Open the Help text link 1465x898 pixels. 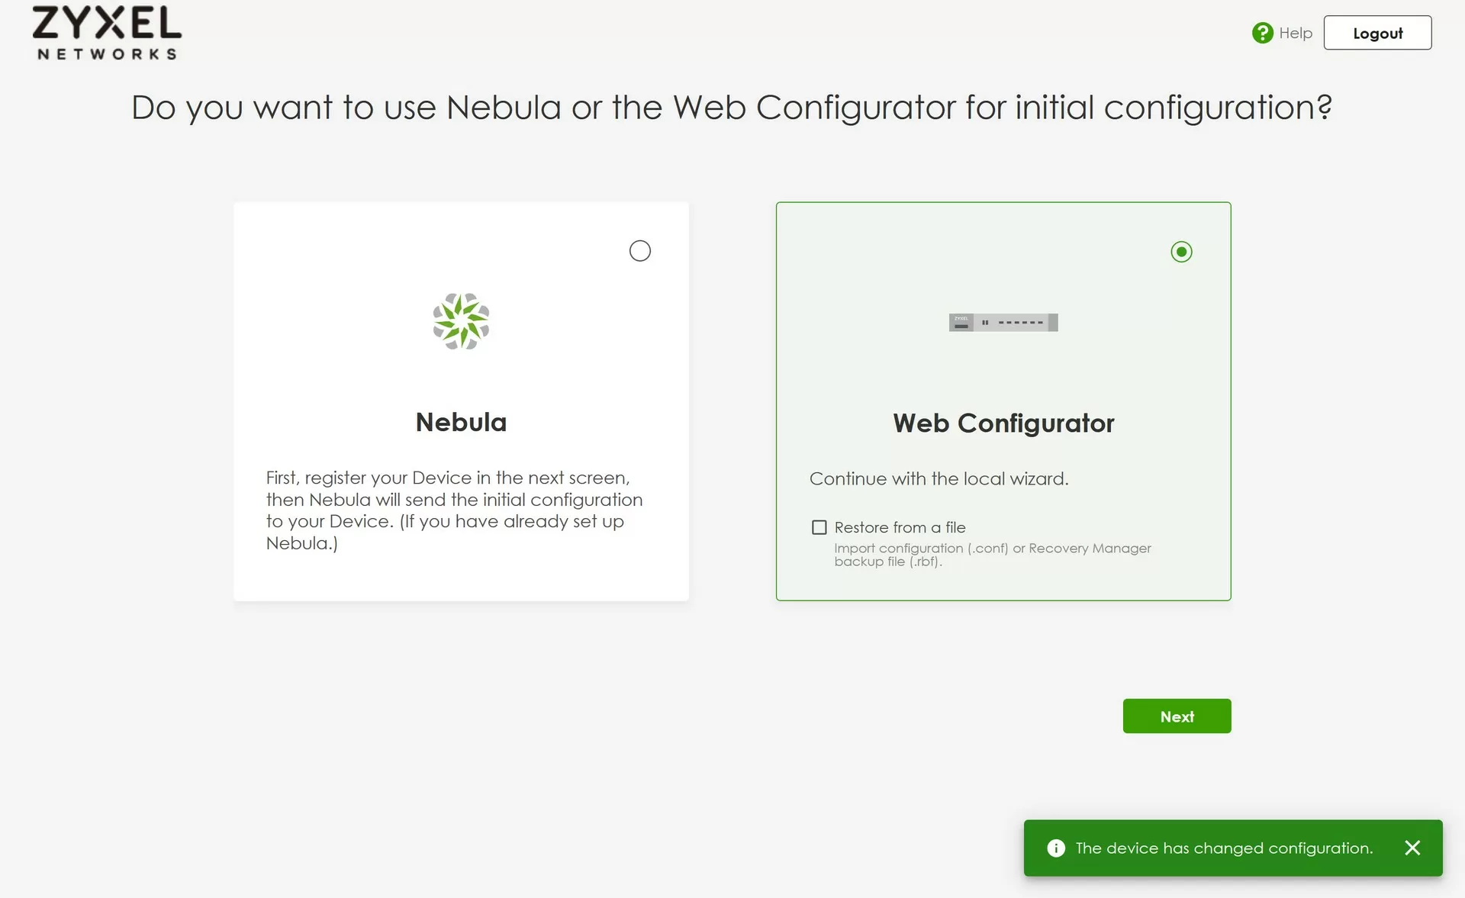(x=1296, y=33)
